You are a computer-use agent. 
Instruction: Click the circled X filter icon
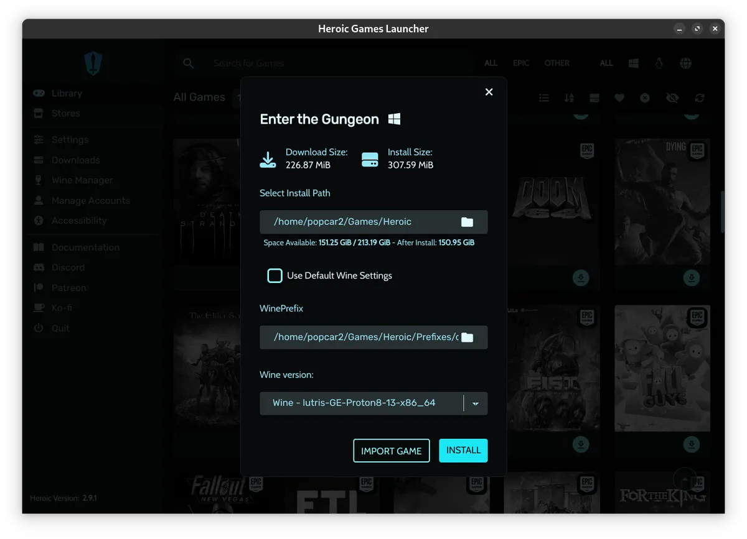tap(645, 98)
